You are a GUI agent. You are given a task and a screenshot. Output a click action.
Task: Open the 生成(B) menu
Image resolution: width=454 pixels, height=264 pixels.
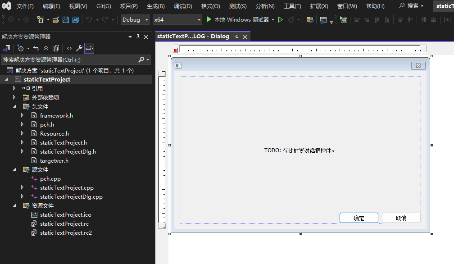coord(155,6)
